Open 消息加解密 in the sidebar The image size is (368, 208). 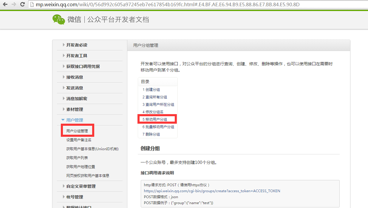pyautogui.click(x=77, y=99)
